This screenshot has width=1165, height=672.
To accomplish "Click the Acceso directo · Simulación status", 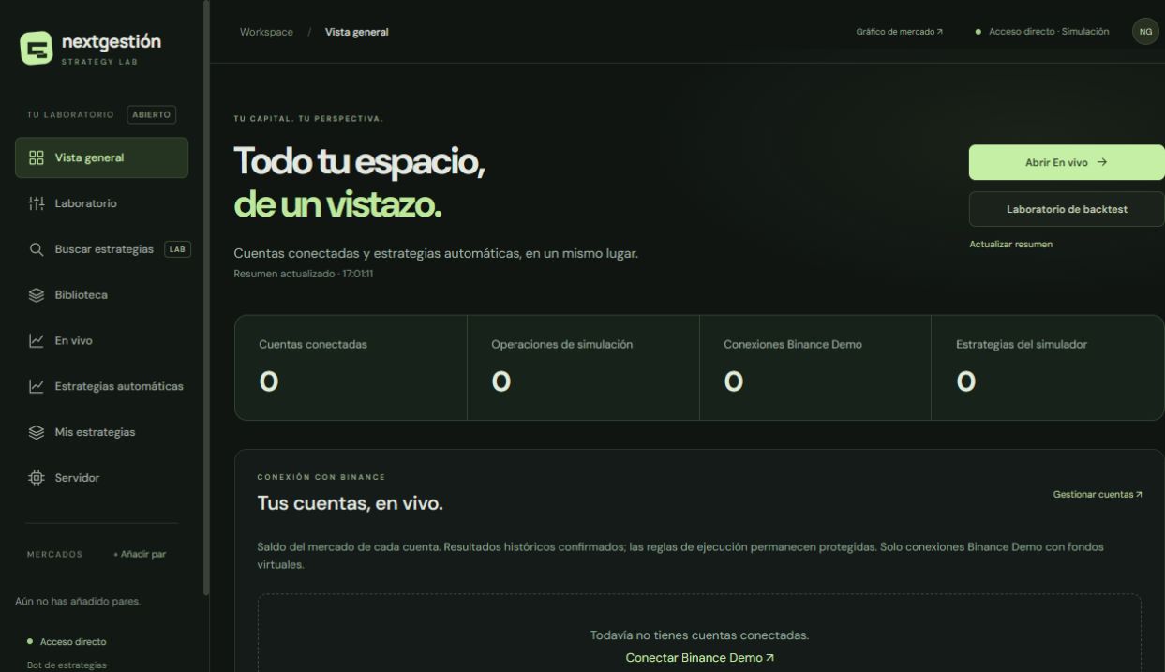I will tap(1042, 32).
